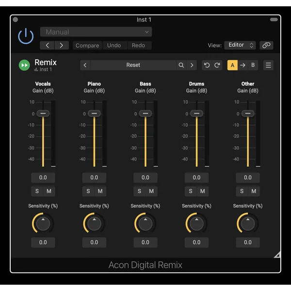Click the Drums sensitivity knob
Image resolution: width=291 pixels, height=291 pixels.
click(x=197, y=223)
